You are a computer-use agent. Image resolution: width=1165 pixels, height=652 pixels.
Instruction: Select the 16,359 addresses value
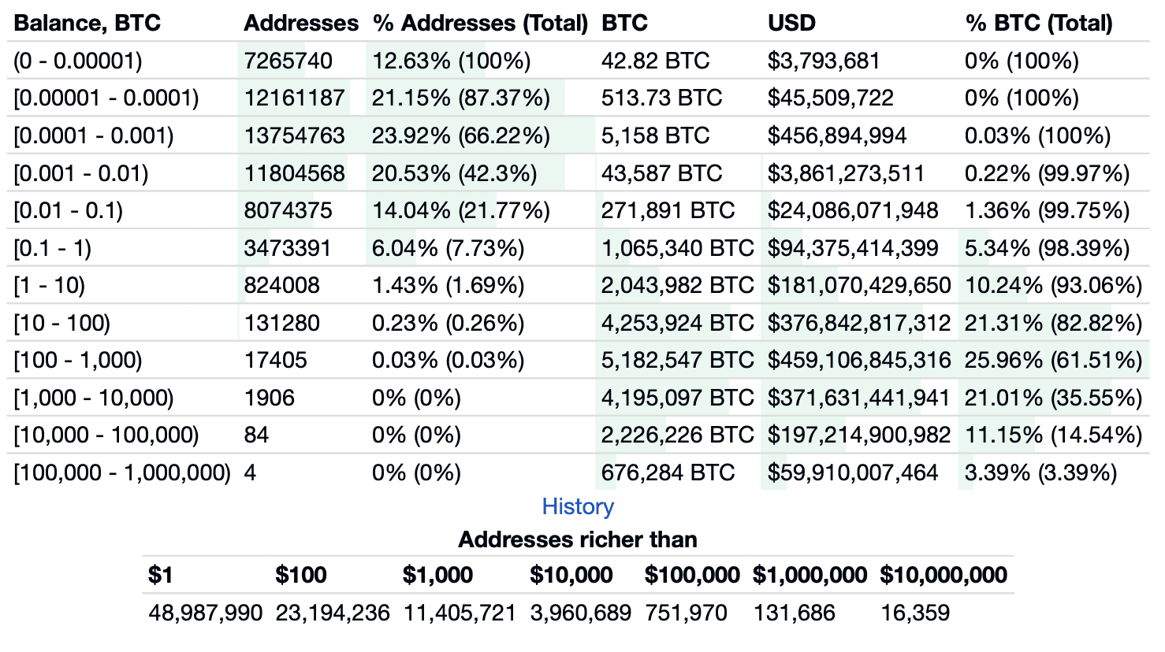click(x=915, y=613)
